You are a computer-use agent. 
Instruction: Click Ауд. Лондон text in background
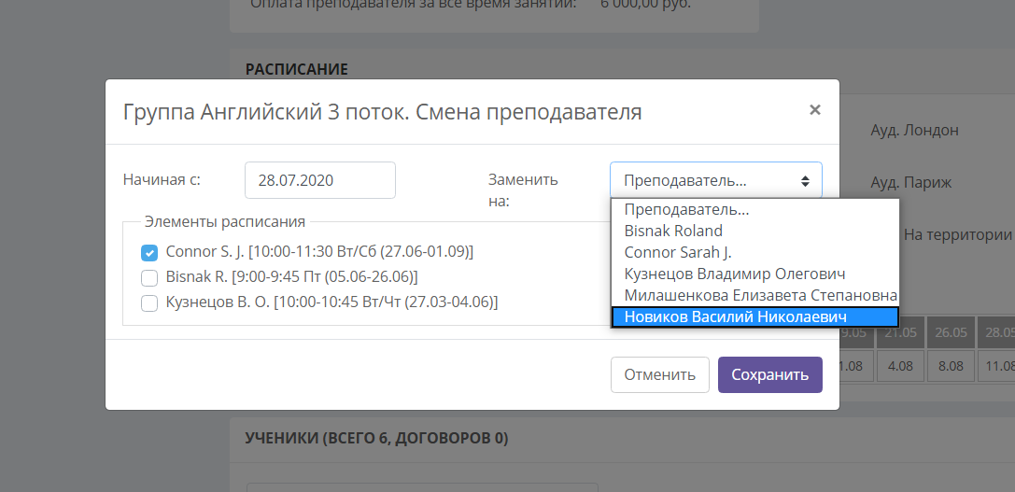[915, 130]
